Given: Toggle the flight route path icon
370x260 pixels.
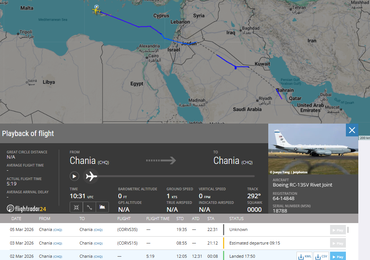Looking at the screenshot, I should click(x=89, y=207).
